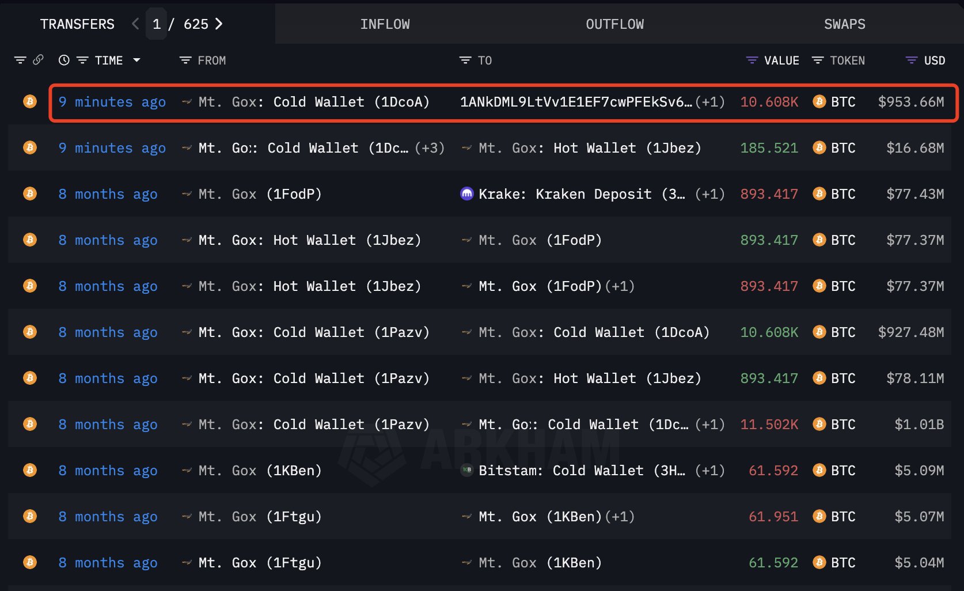
Task: Open recipient Mt. Gox: Hot Wallet (1Jbez) on $16.68M row
Action: coord(590,148)
